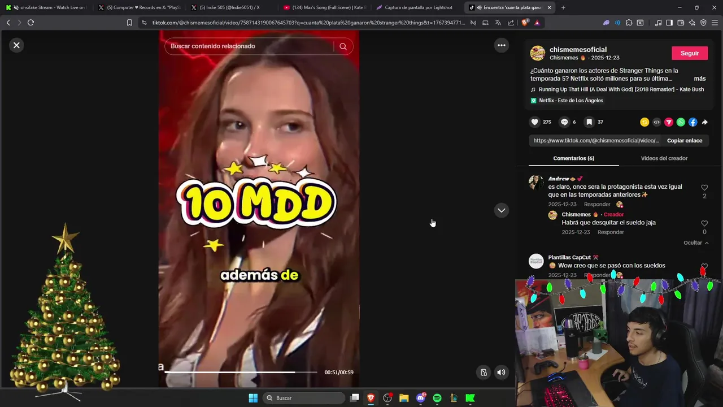
Task: Open Brave Wallet icon
Action: pyautogui.click(x=681, y=23)
